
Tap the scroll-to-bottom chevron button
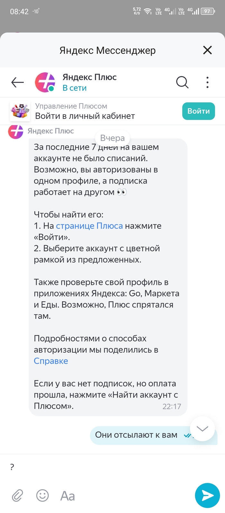(202, 429)
